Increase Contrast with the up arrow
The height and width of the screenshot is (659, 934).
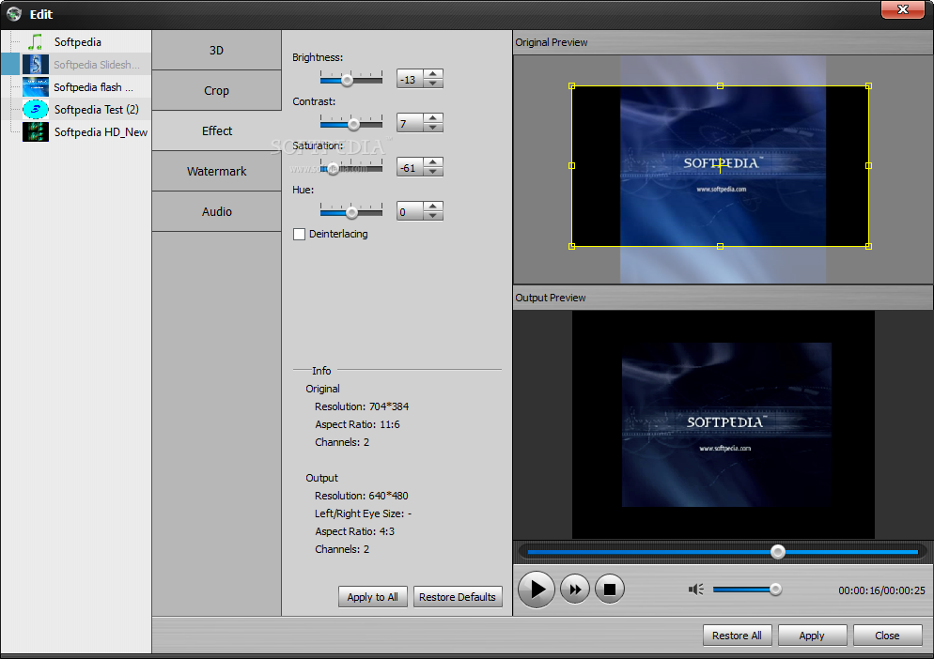click(x=433, y=118)
